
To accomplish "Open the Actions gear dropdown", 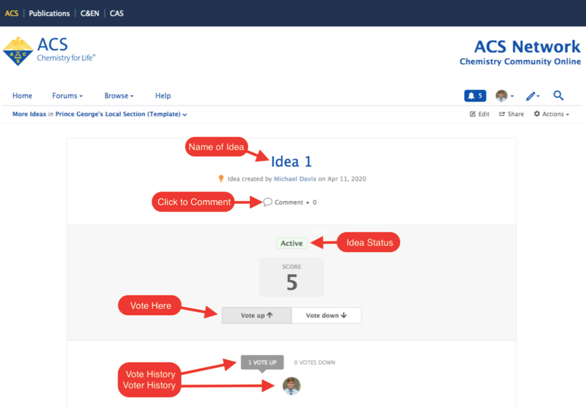I will pos(551,114).
